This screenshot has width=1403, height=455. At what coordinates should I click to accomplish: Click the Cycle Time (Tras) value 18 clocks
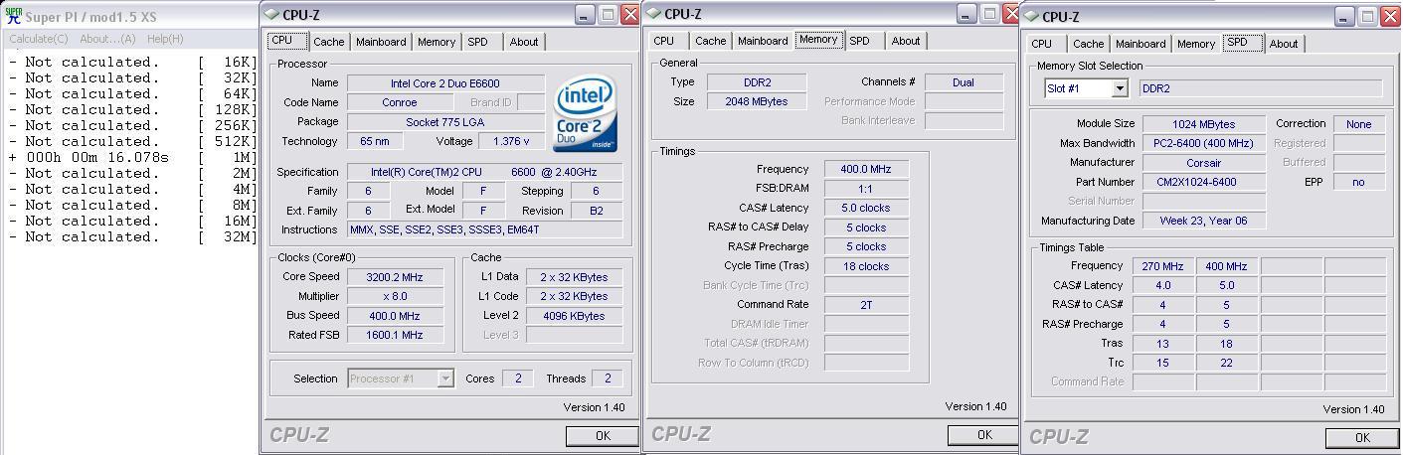(x=866, y=266)
